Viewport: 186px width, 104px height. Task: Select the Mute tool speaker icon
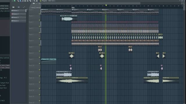[x=25, y=1]
